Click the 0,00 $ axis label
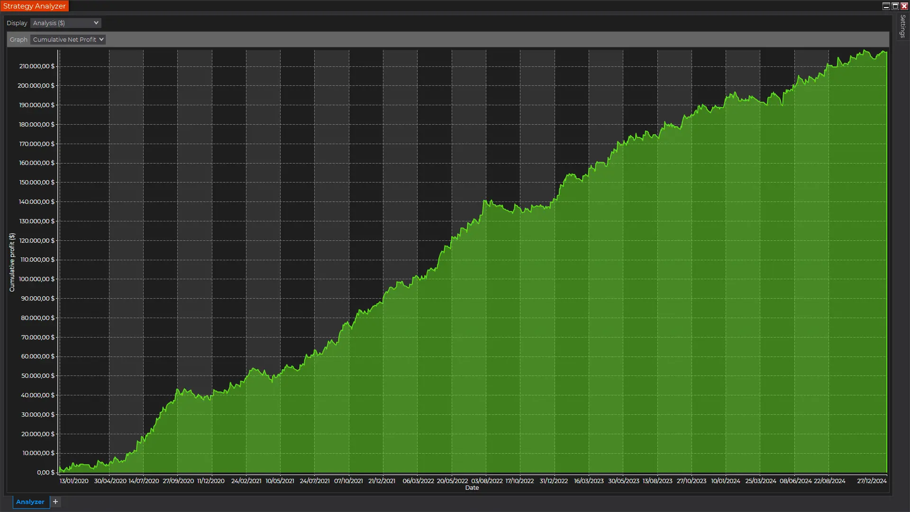This screenshot has height=512, width=910. (45, 472)
